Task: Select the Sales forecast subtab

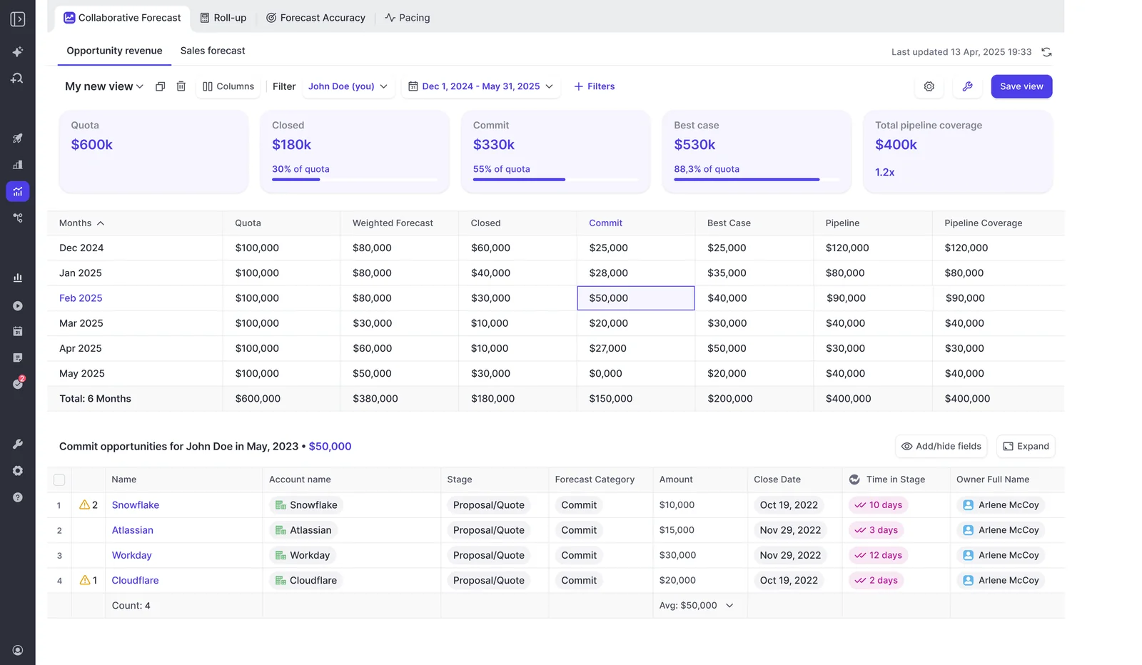Action: coord(213,51)
